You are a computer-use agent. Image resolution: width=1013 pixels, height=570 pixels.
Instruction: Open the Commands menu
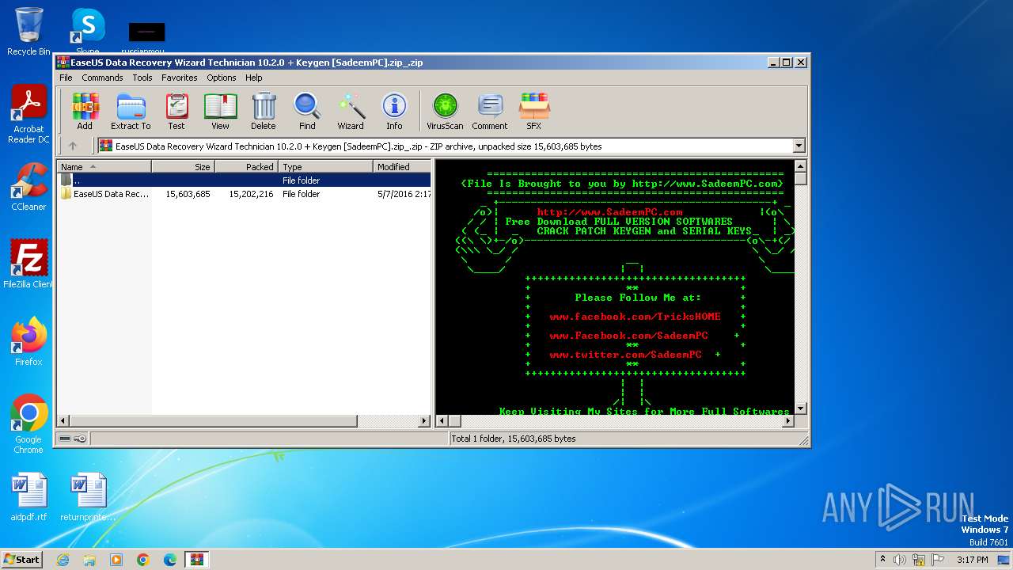[102, 78]
